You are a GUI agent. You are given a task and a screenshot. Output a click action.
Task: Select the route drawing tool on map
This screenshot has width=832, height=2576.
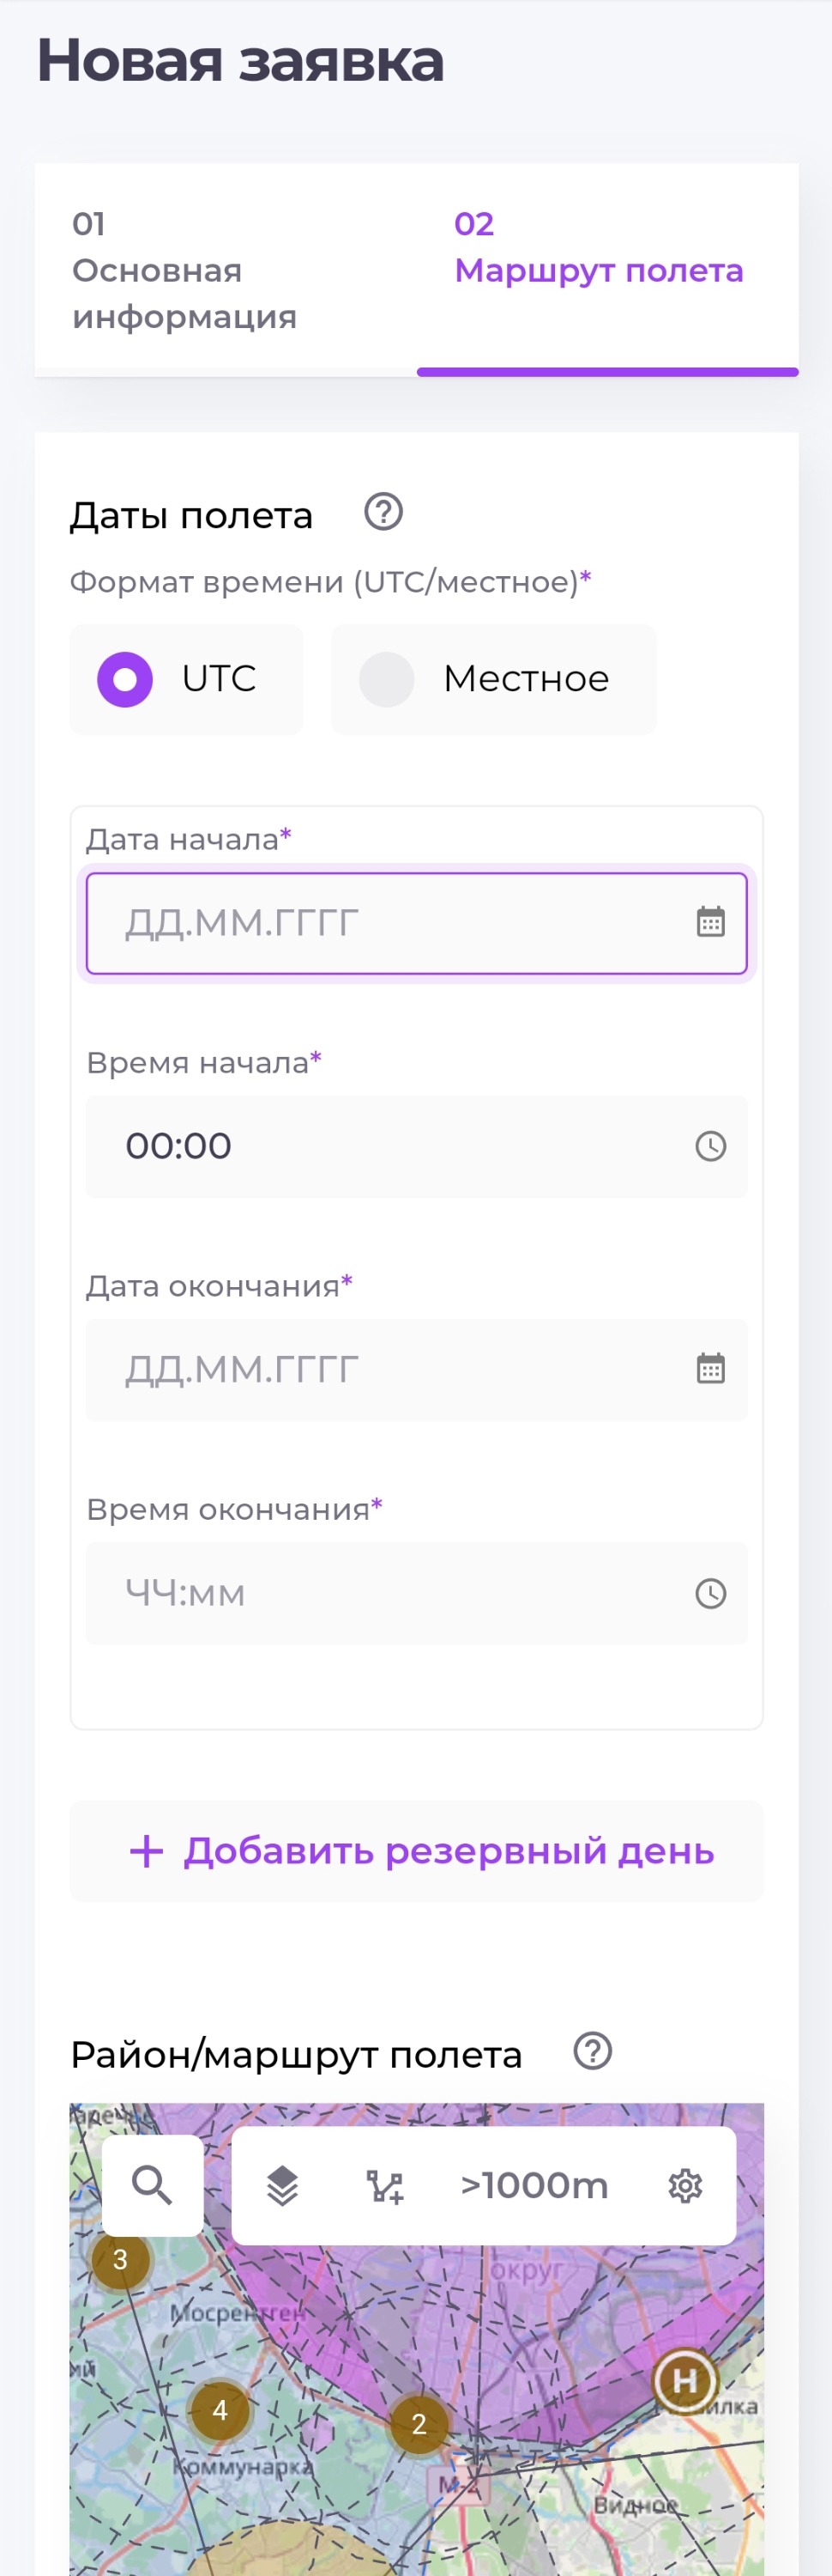coord(384,2186)
